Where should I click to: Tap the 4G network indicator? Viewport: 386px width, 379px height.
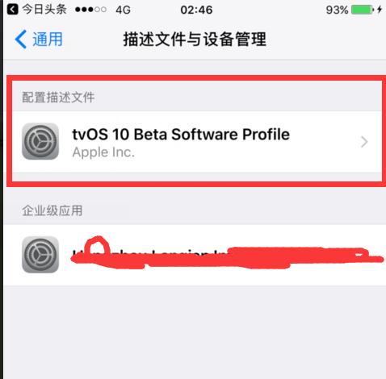tap(123, 10)
